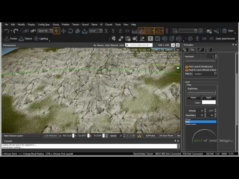This screenshot has height=179, width=239.
Task: Select the Move tool cross icon
Action: [63, 31]
